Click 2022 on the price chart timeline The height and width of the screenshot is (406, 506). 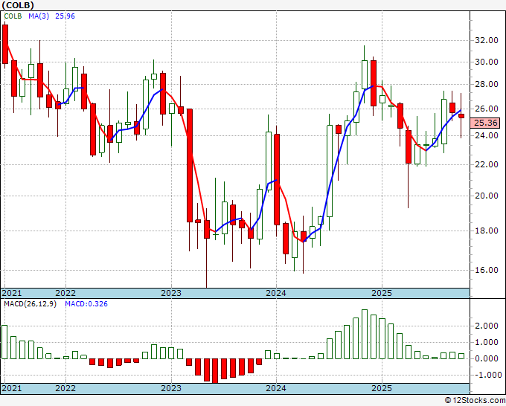[x=65, y=293]
